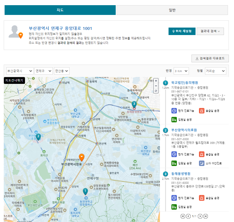Click 응급실 운영 siren icon for 동의병원

(x=202, y=111)
